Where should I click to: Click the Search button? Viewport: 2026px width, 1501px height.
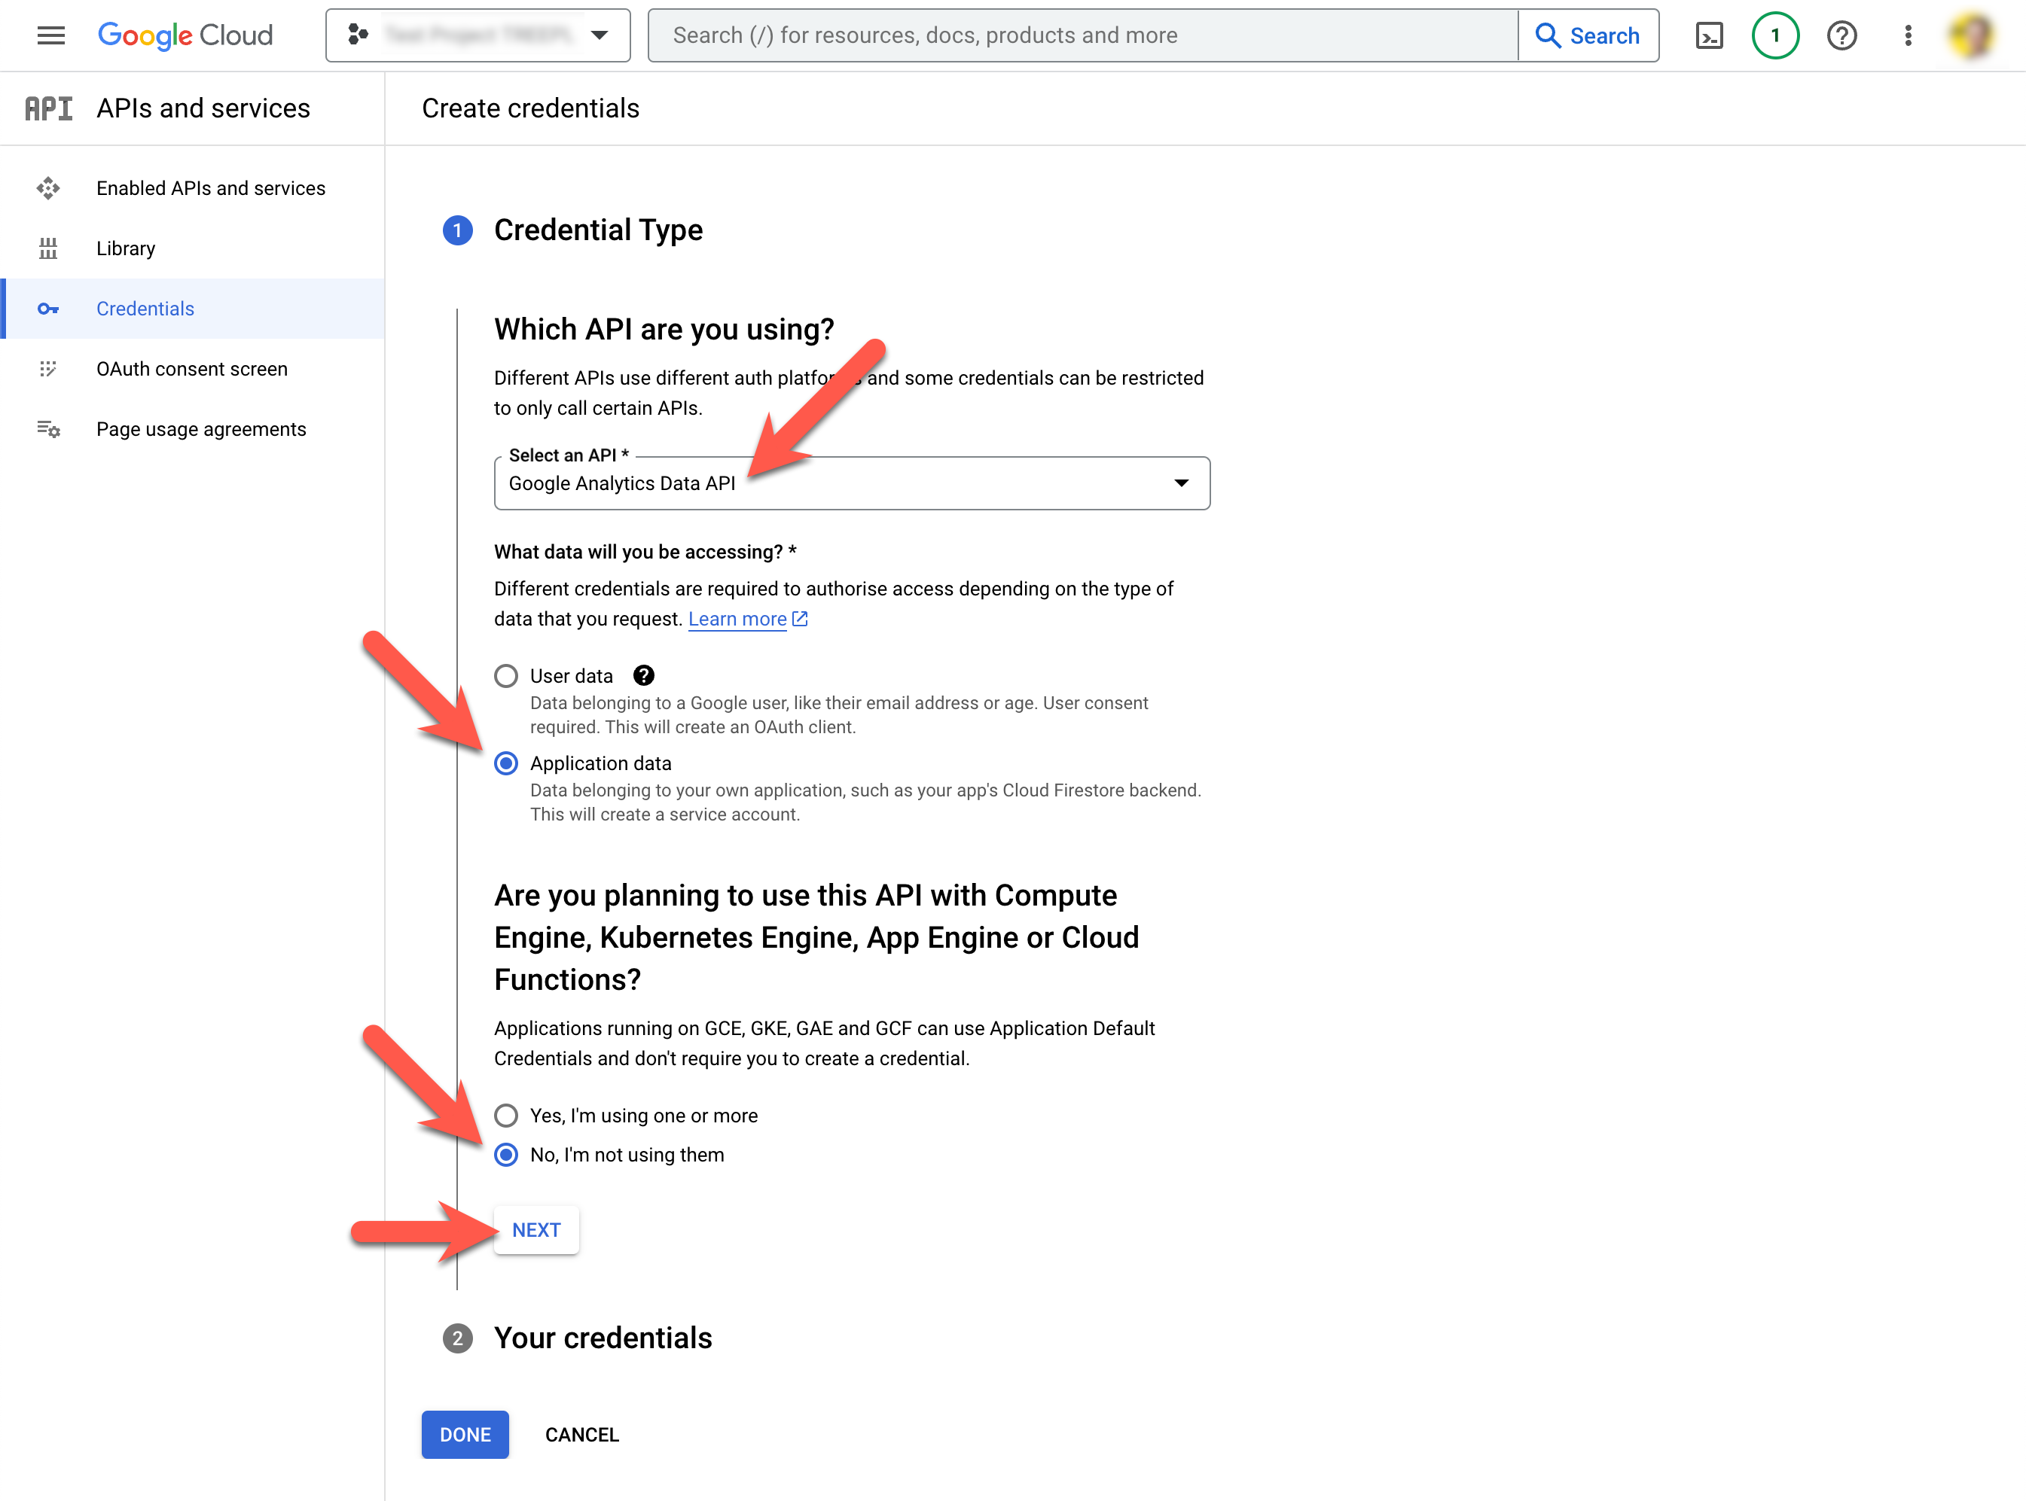[x=1588, y=35]
